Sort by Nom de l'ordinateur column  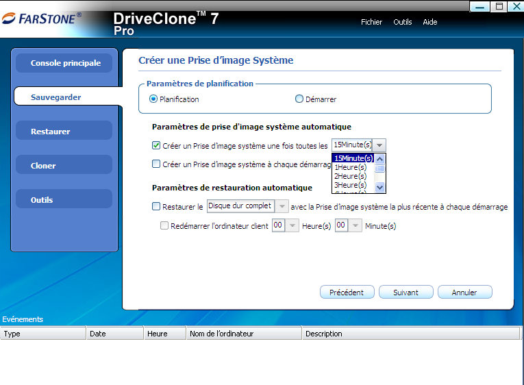(x=244, y=333)
